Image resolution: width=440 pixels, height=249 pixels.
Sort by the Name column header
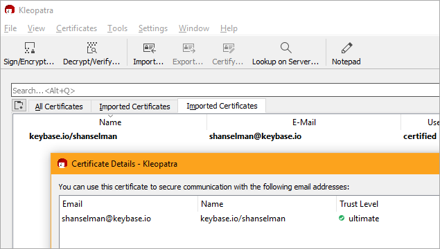point(110,122)
